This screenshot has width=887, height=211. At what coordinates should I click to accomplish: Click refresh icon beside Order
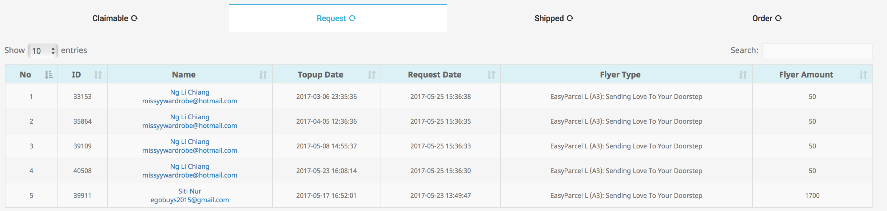coord(779,18)
